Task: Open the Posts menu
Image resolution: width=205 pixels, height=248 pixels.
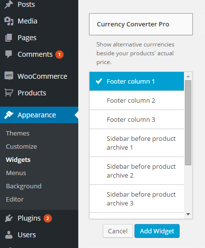Action: click(39, 4)
